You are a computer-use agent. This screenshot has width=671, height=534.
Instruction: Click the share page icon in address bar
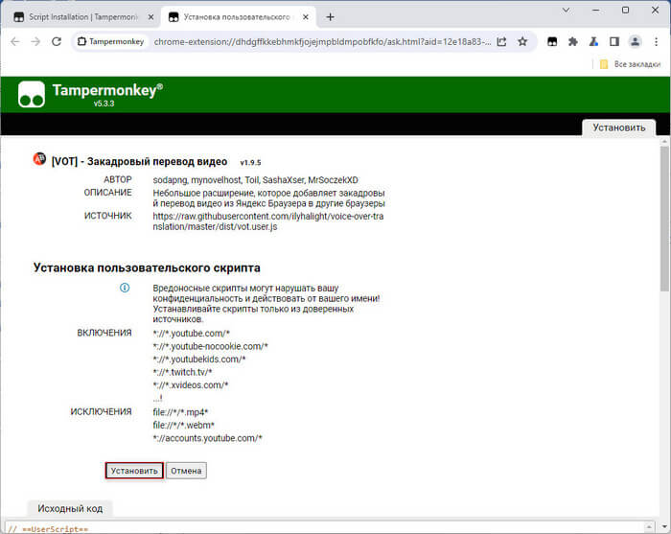pos(501,41)
